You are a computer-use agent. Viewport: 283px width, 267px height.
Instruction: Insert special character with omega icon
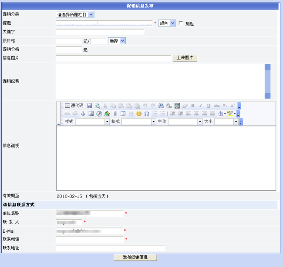[x=147, y=114]
